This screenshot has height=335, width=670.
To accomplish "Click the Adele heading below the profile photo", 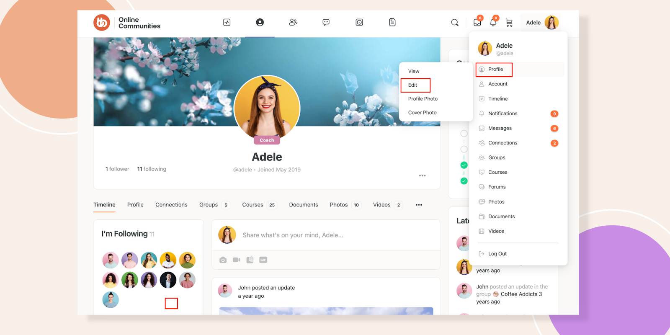I will click(267, 157).
